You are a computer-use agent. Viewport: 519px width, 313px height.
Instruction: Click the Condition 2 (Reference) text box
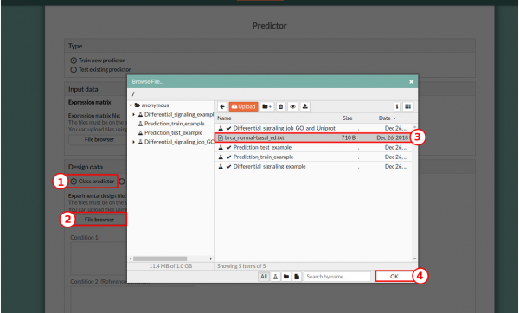point(132,299)
